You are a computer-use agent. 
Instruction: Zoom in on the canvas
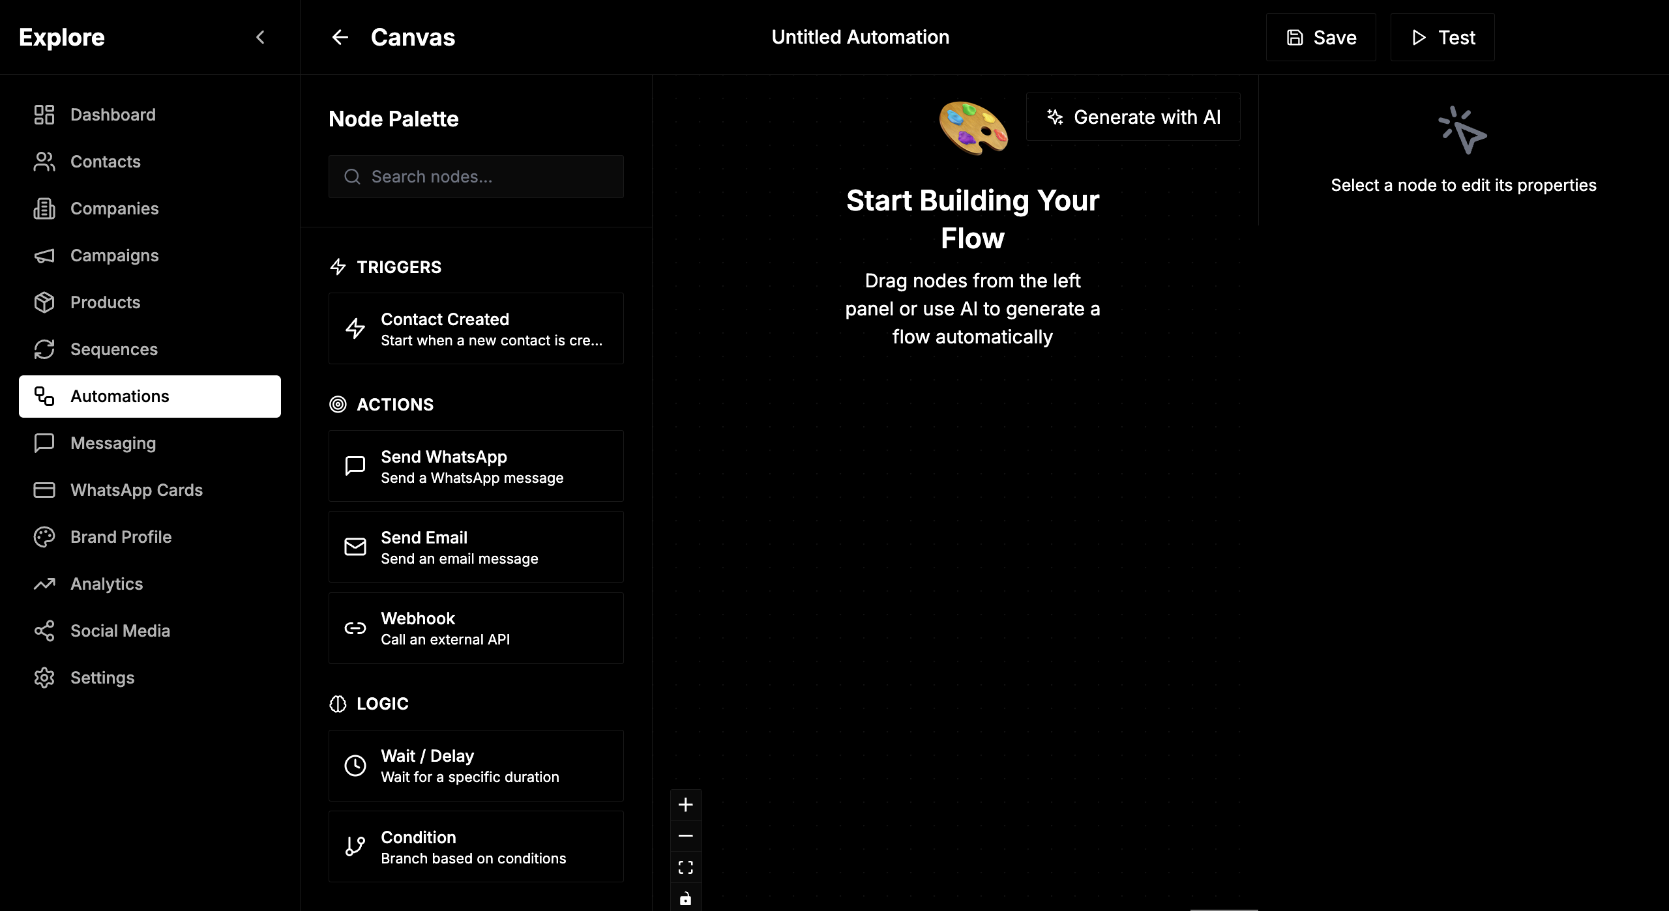685,805
